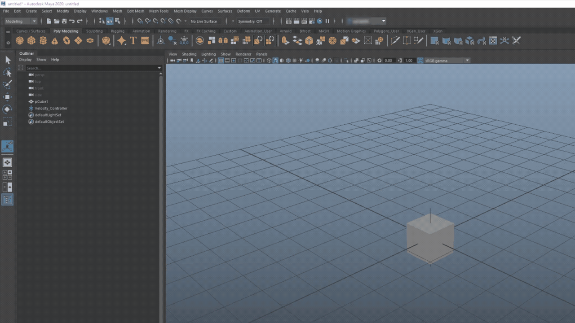Click the Multi-Cut tool knife icon
The image size is (575, 323).
point(395,41)
